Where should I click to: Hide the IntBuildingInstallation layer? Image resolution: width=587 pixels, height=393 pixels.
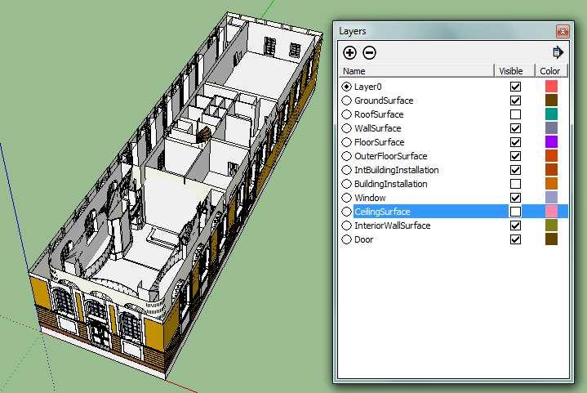(x=515, y=170)
